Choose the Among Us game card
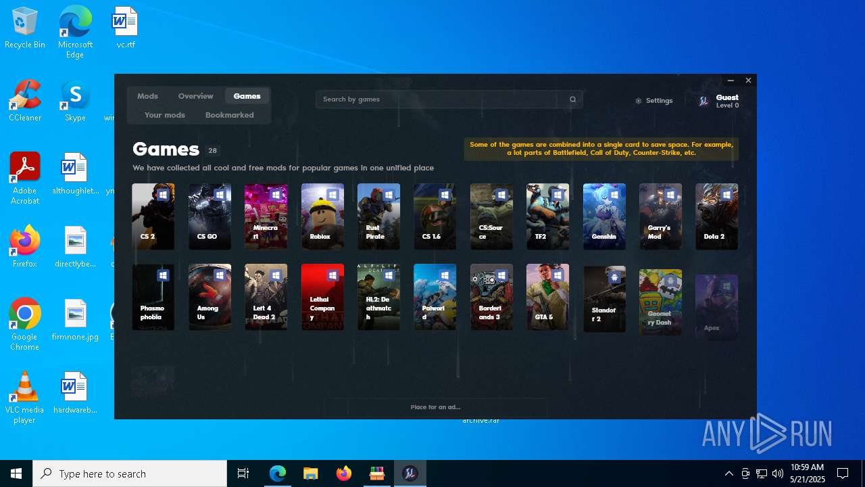 click(209, 297)
